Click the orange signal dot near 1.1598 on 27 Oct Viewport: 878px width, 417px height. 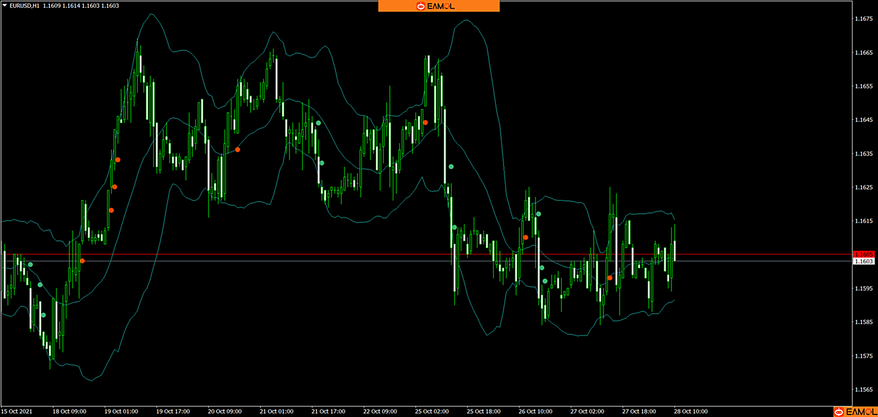[610, 278]
